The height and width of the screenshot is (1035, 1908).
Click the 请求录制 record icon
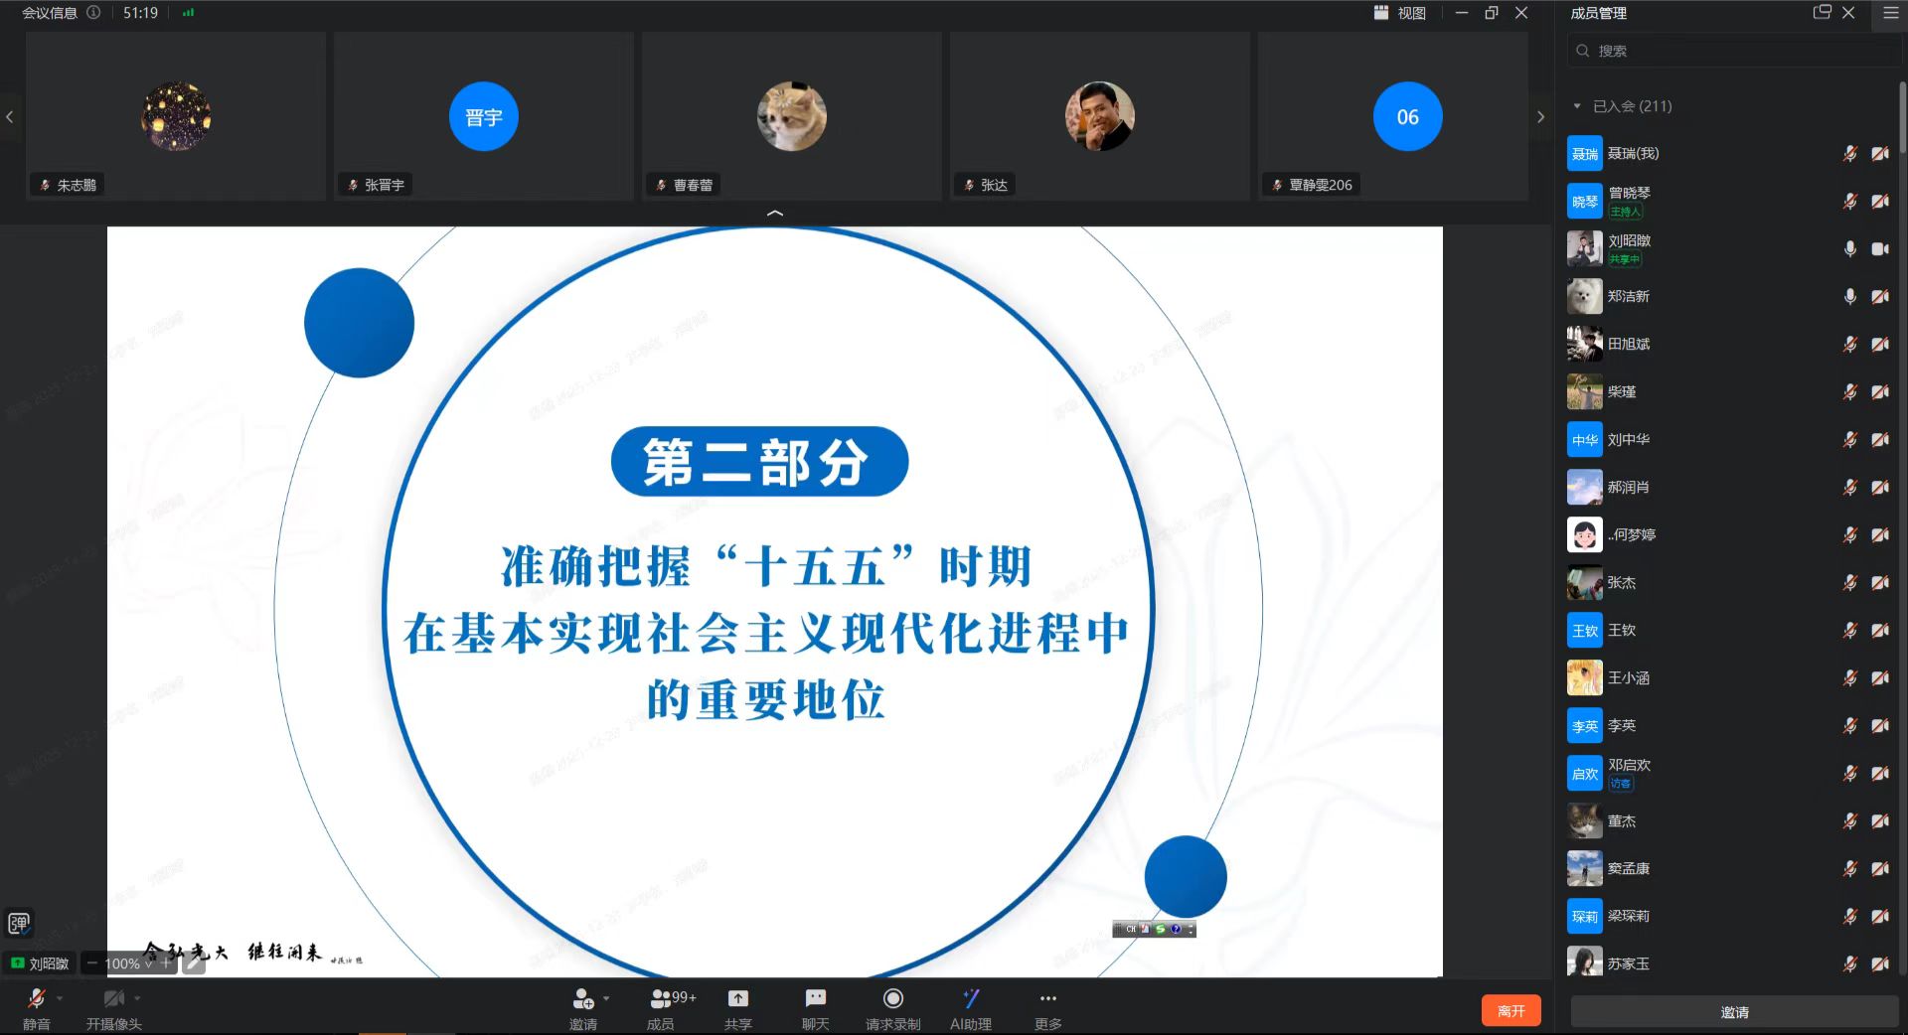click(x=892, y=999)
